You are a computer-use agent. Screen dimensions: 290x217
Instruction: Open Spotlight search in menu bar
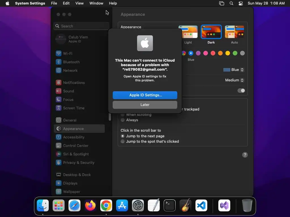231,3
